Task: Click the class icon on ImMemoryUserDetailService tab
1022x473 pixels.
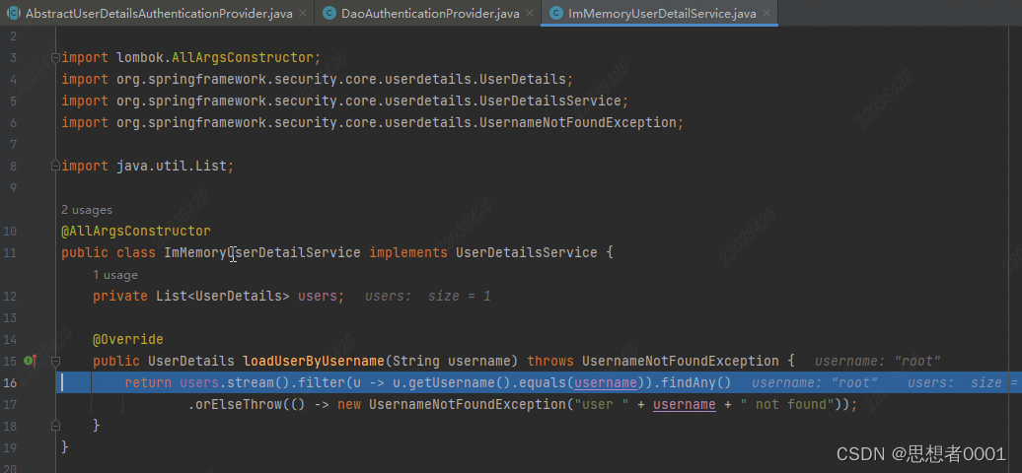Action: click(556, 14)
